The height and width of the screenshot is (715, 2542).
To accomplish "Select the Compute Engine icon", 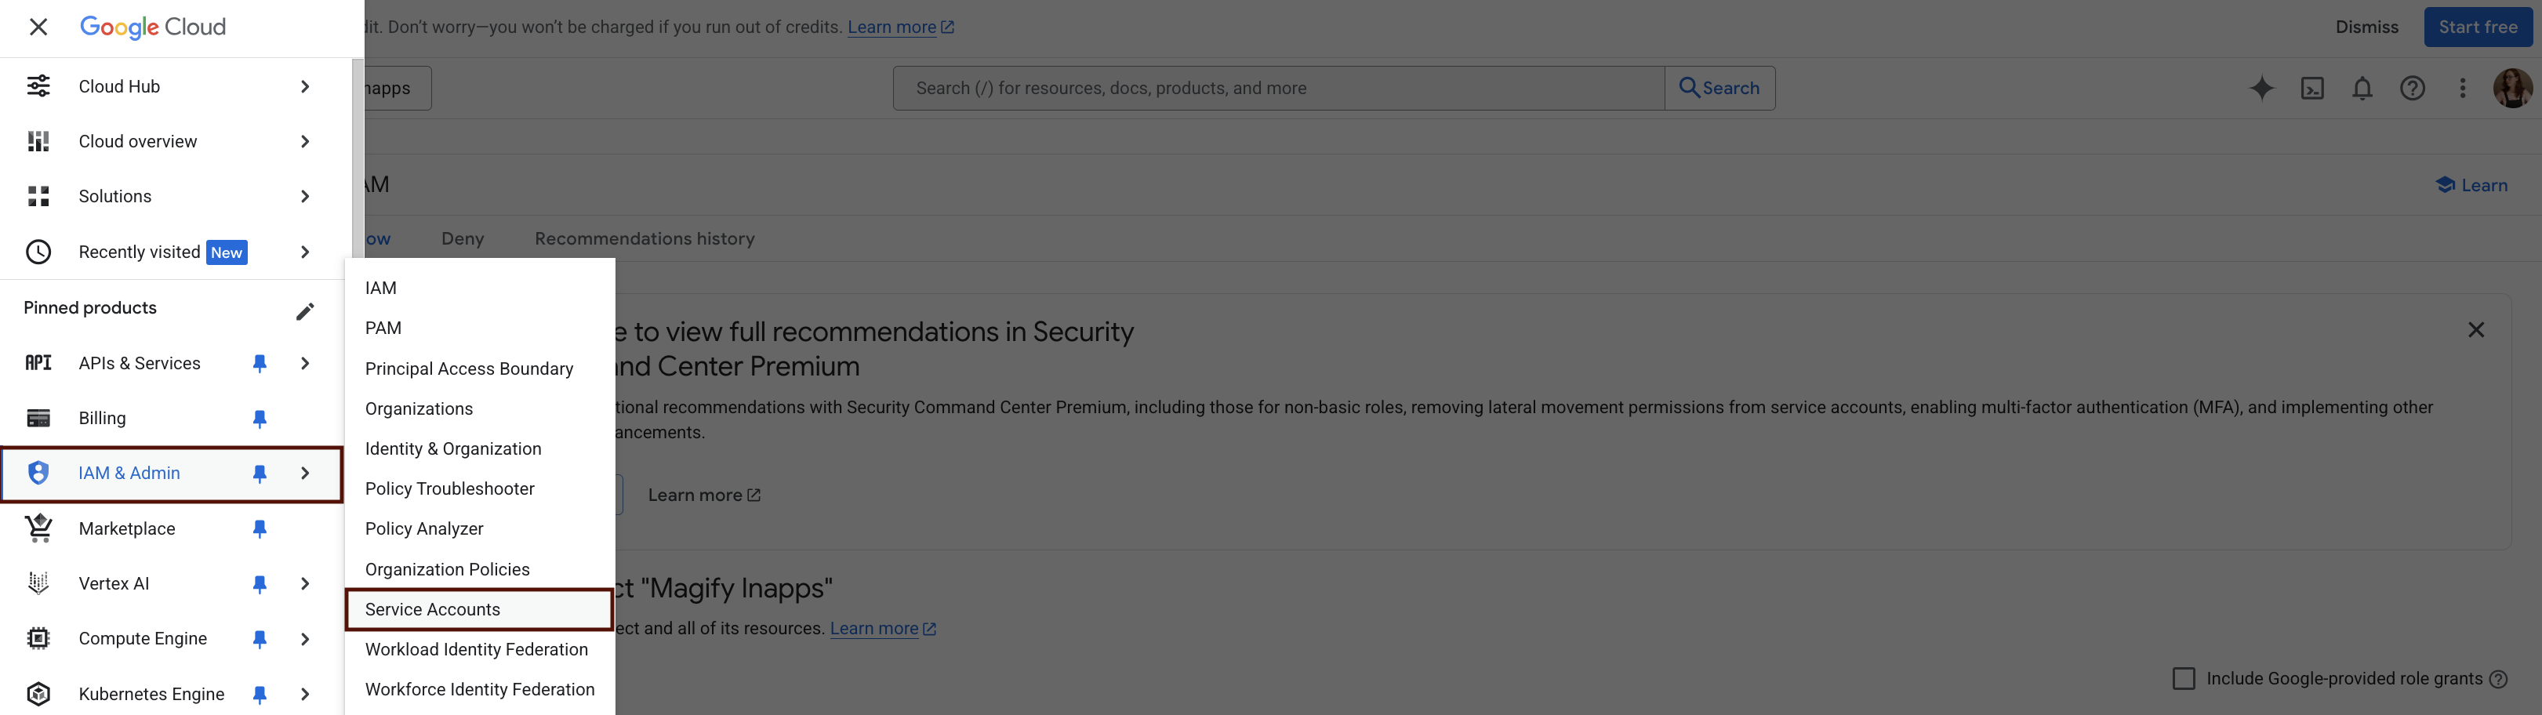I will [38, 638].
